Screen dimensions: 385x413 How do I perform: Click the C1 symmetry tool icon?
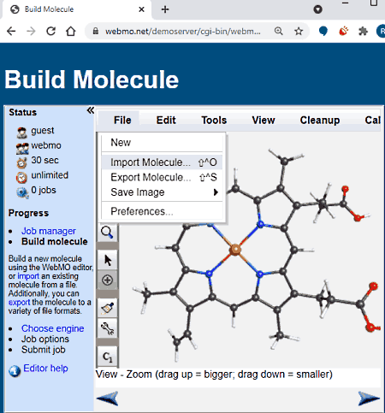[107, 357]
